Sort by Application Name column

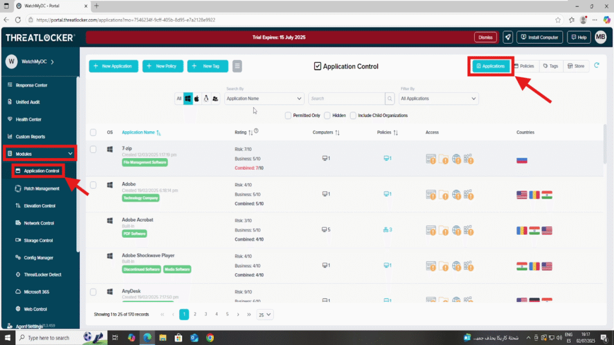(x=142, y=132)
